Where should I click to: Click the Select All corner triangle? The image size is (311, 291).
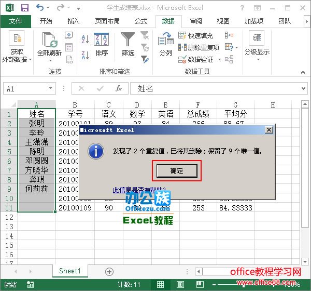coord(13,104)
